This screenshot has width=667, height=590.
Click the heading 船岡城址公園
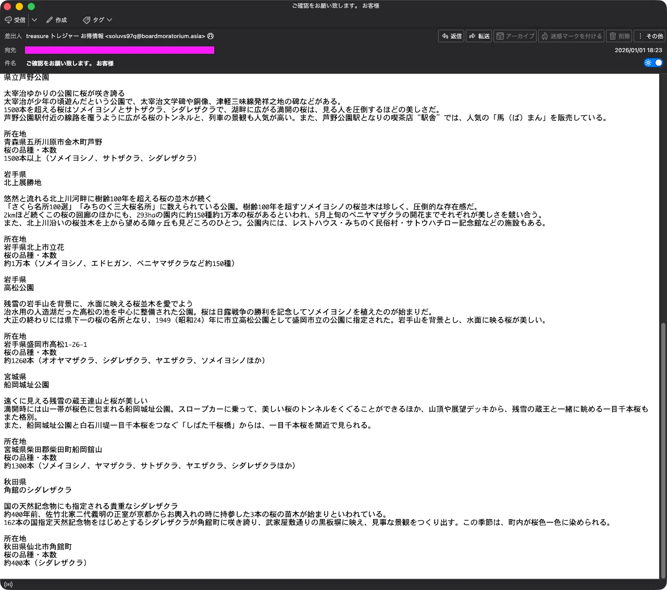(27, 384)
